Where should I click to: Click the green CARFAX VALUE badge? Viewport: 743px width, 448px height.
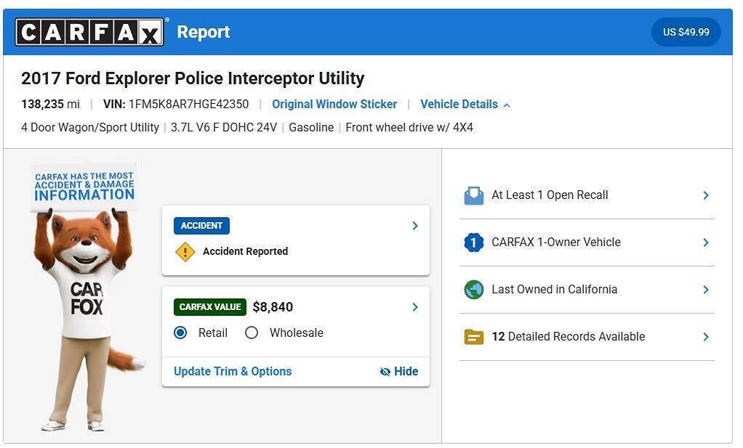click(x=210, y=307)
